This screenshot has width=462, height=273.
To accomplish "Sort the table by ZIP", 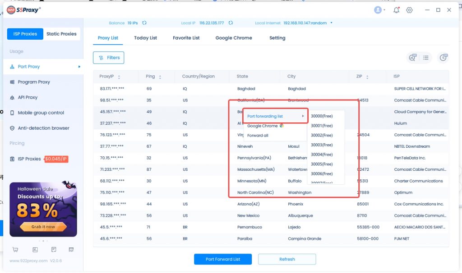I will tap(367, 77).
